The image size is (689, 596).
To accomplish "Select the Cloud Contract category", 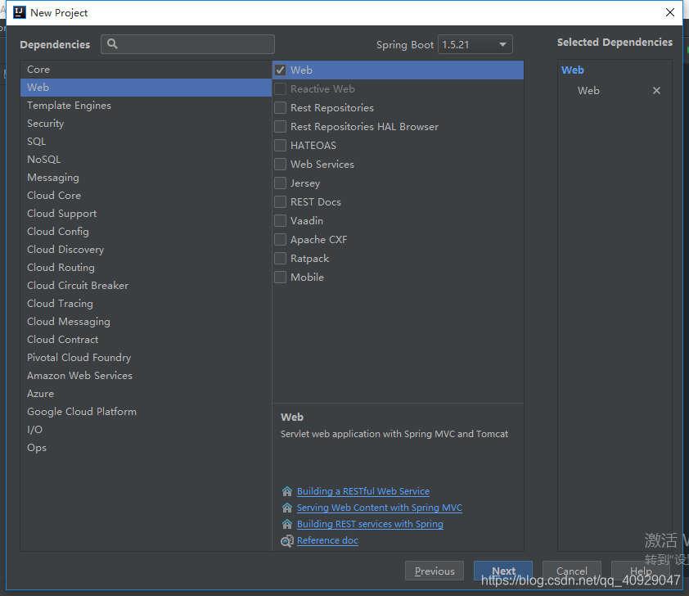I will [x=146, y=340].
